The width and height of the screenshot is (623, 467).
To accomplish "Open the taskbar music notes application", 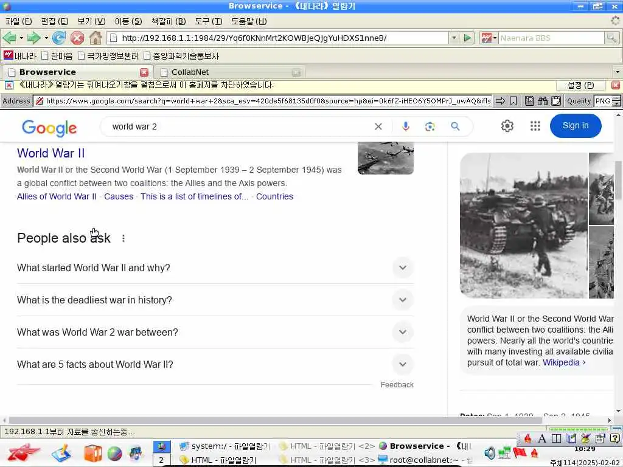I will tap(136, 454).
